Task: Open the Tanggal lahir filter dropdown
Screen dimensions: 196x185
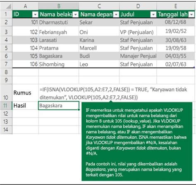Action: (x=191, y=14)
